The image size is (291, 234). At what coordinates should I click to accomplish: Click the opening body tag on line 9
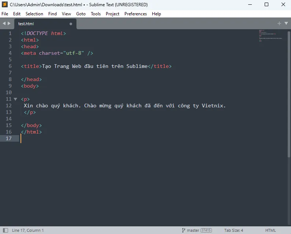(x=30, y=86)
